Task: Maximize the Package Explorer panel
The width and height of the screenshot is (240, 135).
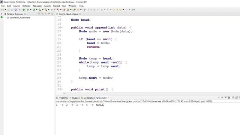Action: (52, 13)
